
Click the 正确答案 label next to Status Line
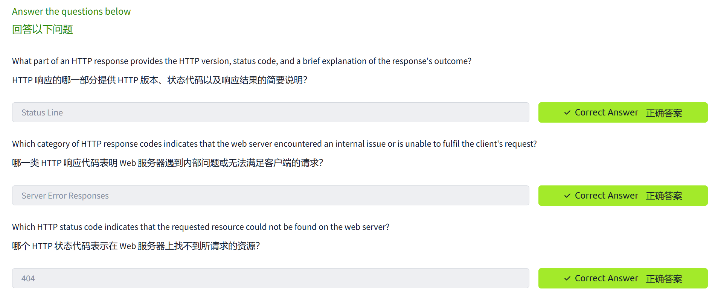pyautogui.click(x=664, y=113)
